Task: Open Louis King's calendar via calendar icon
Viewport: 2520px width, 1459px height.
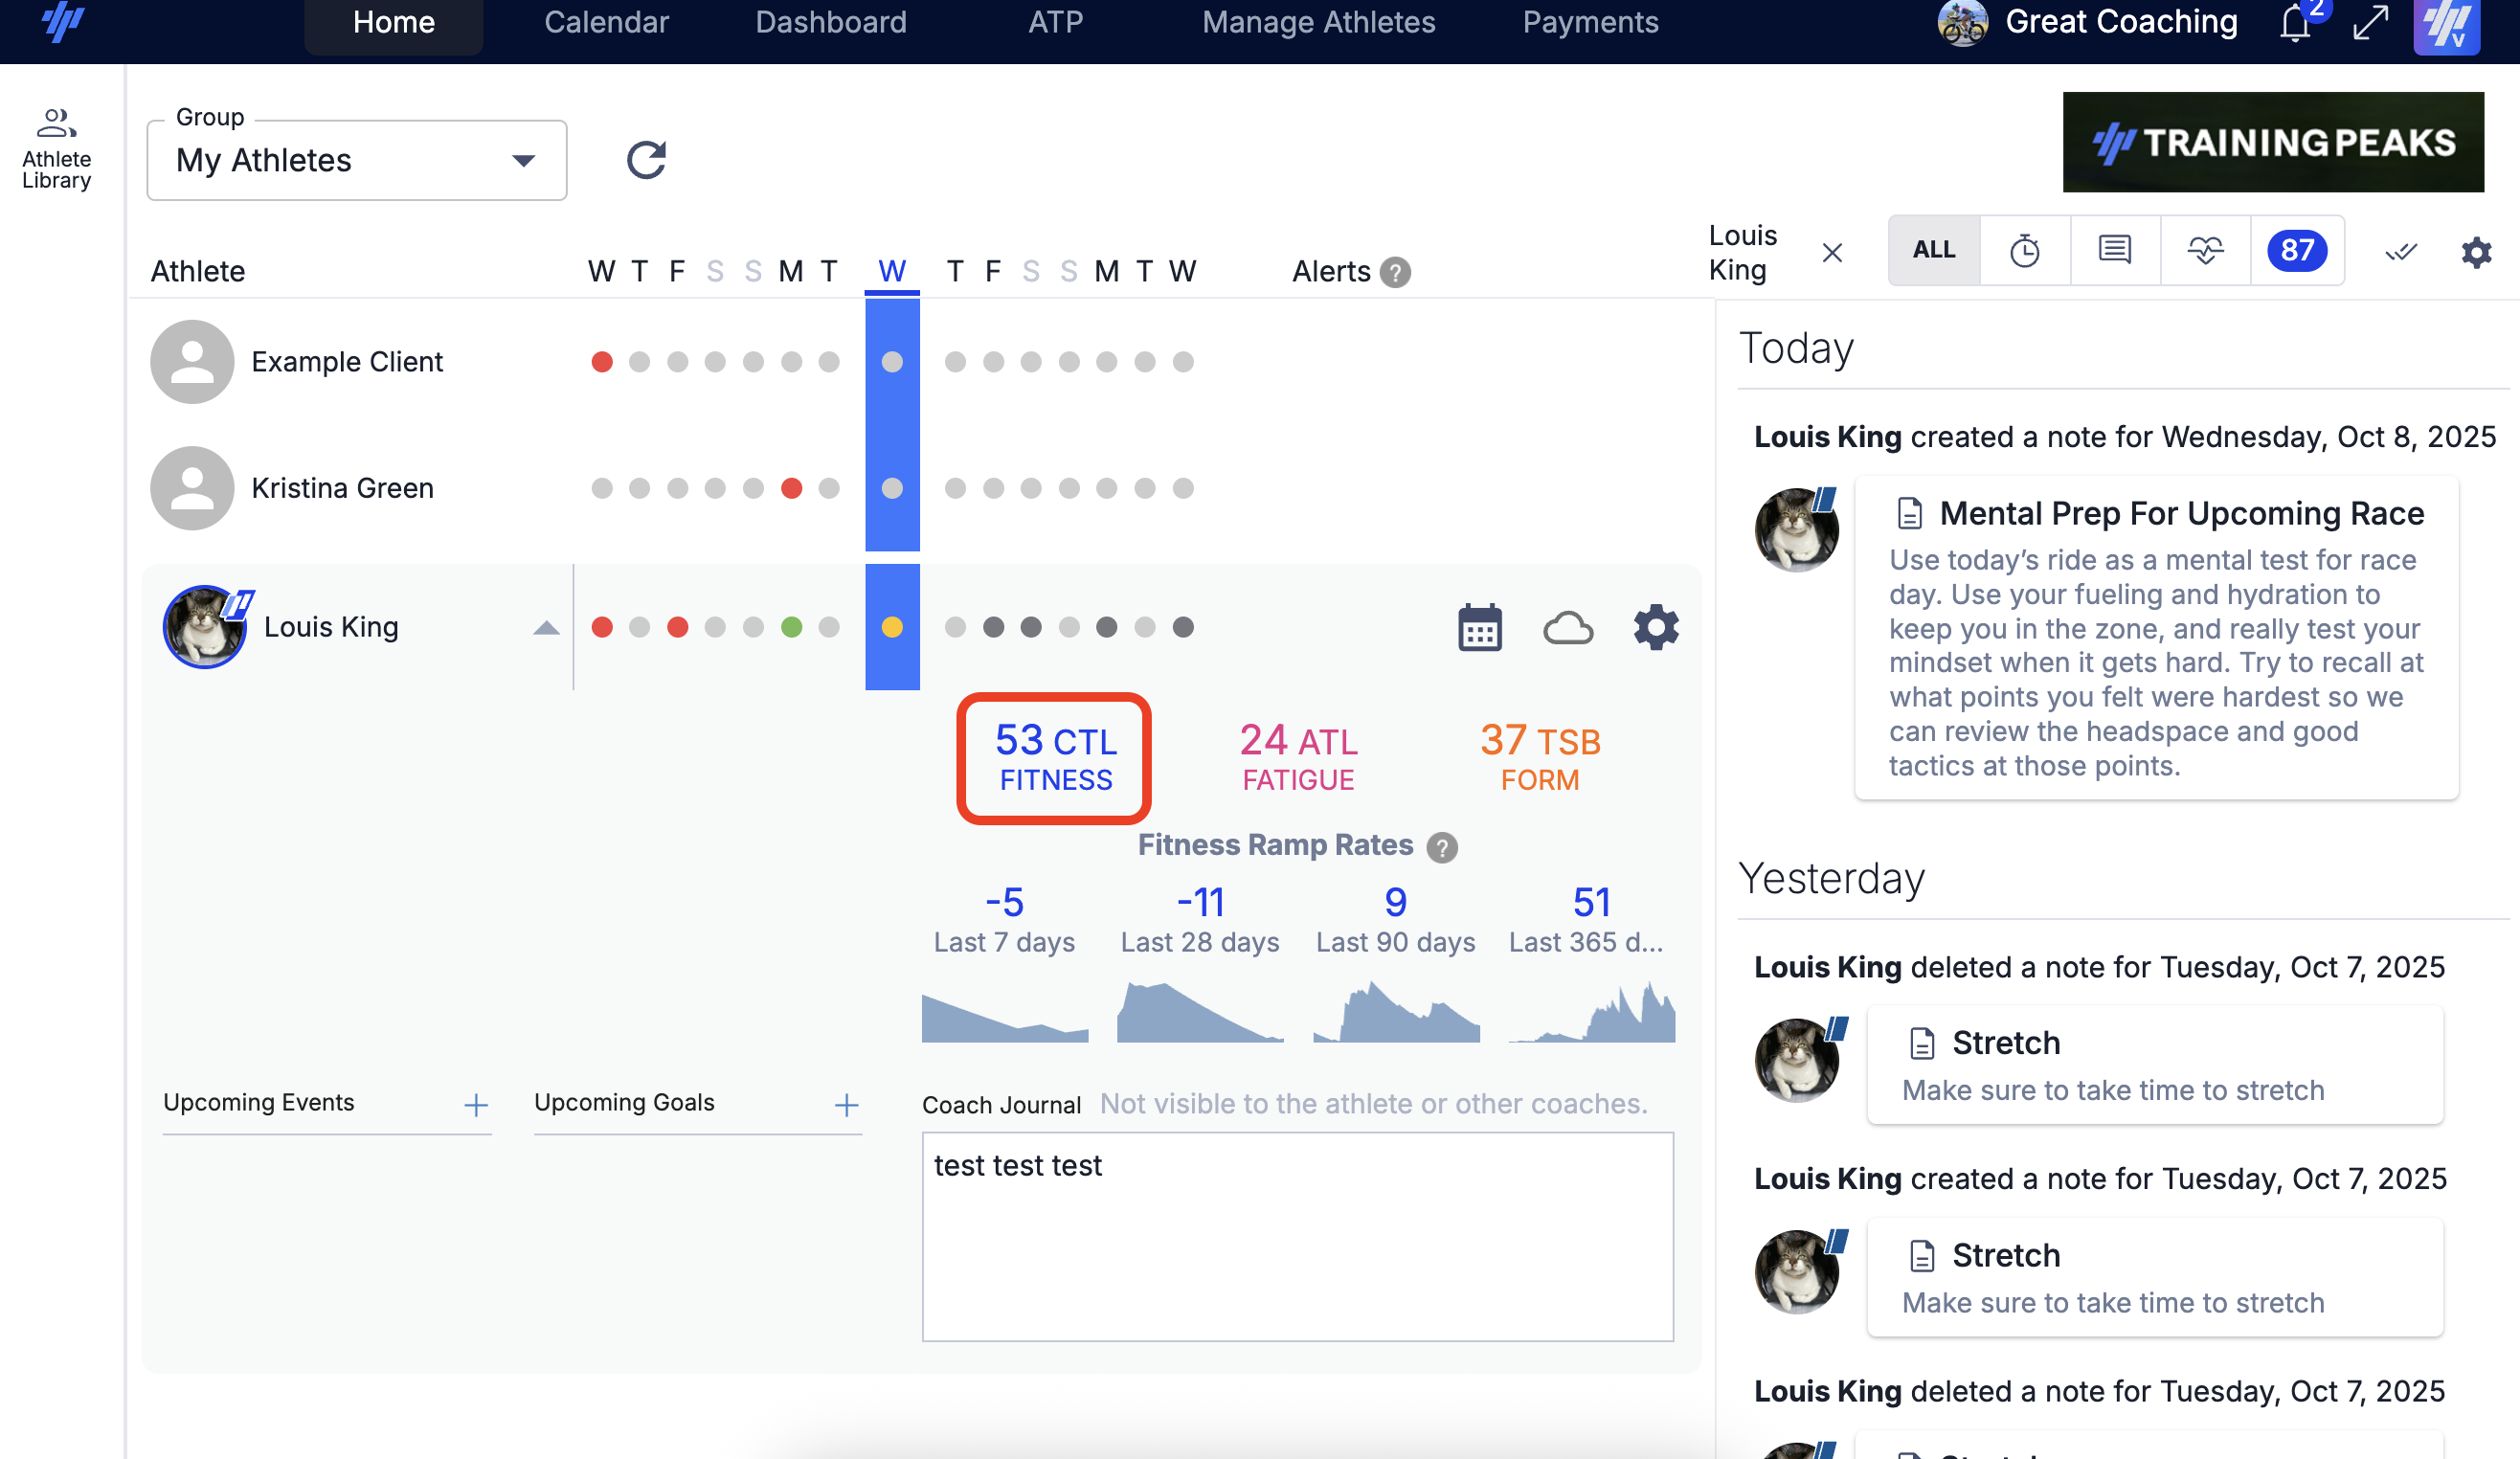Action: (1478, 627)
